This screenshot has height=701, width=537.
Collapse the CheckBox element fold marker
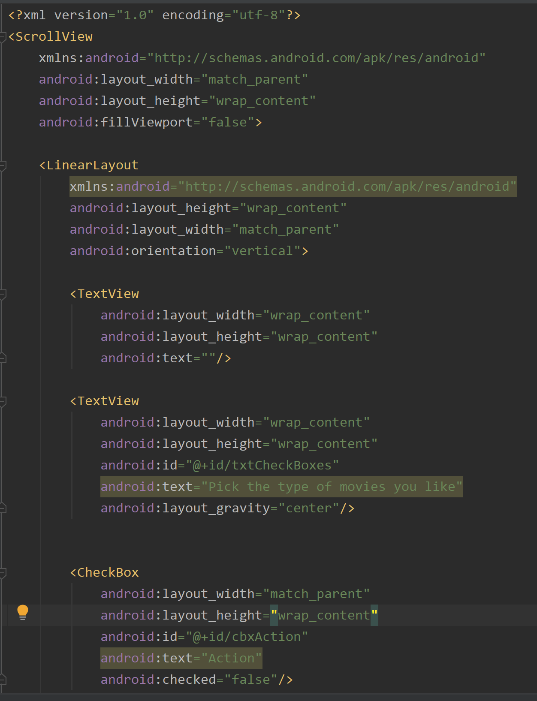pyautogui.click(x=3, y=573)
